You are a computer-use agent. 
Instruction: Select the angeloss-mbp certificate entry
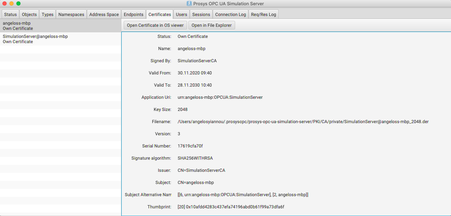tap(61, 26)
